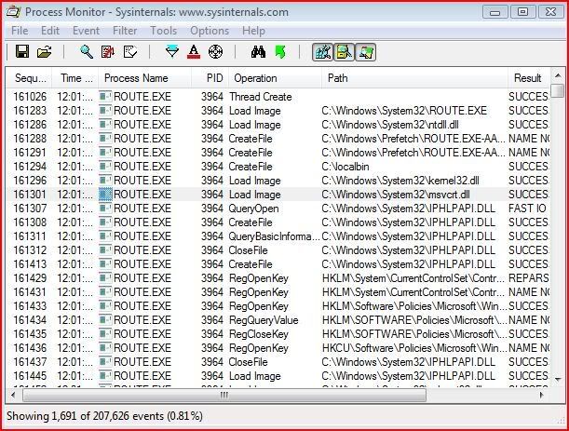Viewport: 569px width, 431px height.
Task: Click the Jump To green arrow icon
Action: click(279, 51)
